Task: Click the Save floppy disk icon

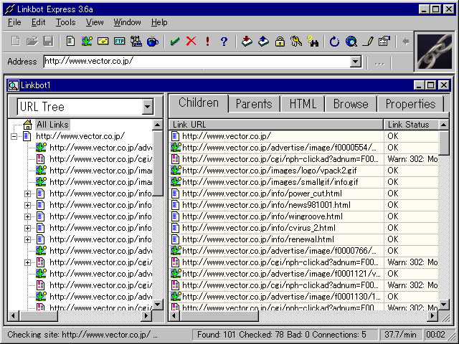Action: [x=48, y=42]
